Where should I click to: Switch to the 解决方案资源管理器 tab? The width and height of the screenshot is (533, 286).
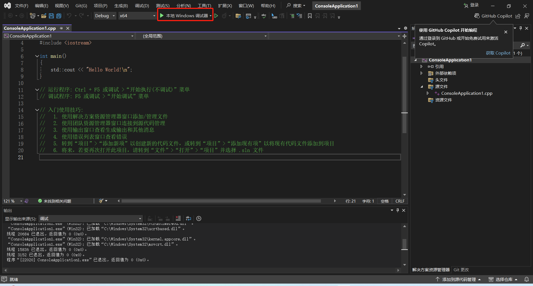click(x=431, y=270)
